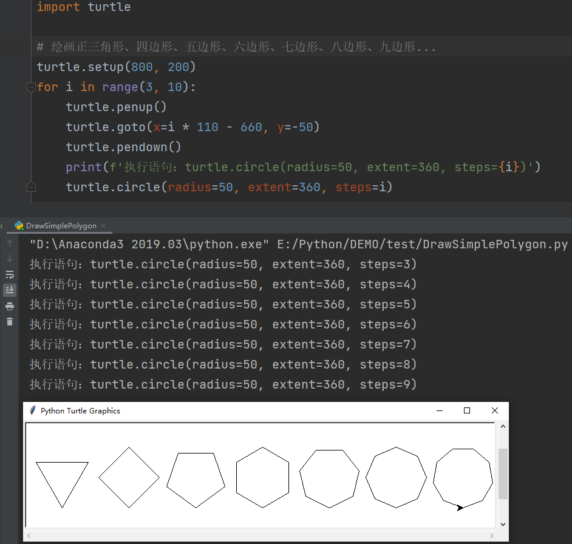Image resolution: width=572 pixels, height=544 pixels.
Task: Clear all run console output
Action: (9, 322)
